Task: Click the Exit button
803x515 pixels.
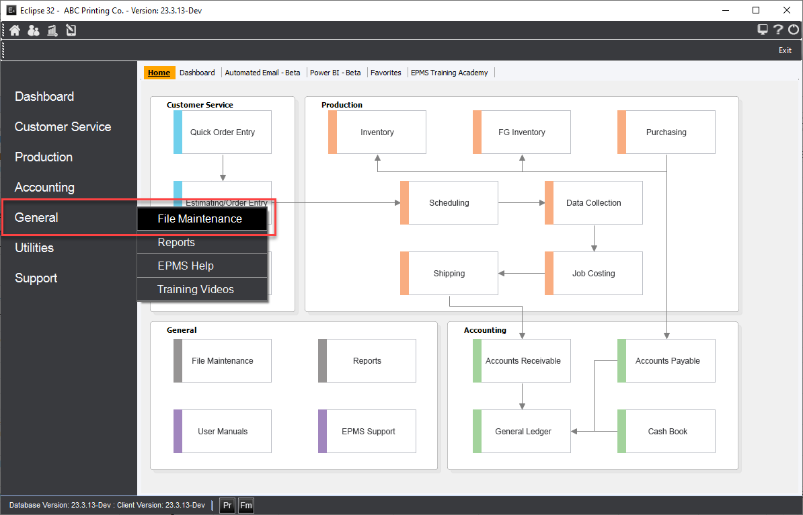Action: tap(785, 50)
